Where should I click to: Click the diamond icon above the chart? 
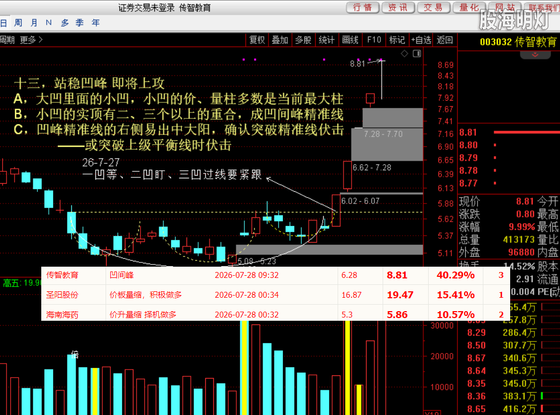point(404,54)
